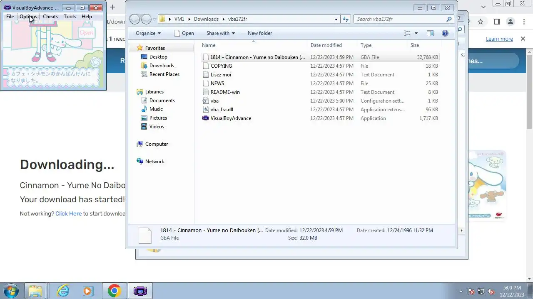
Task: Open Music library in navigation pane
Action: tap(156, 109)
